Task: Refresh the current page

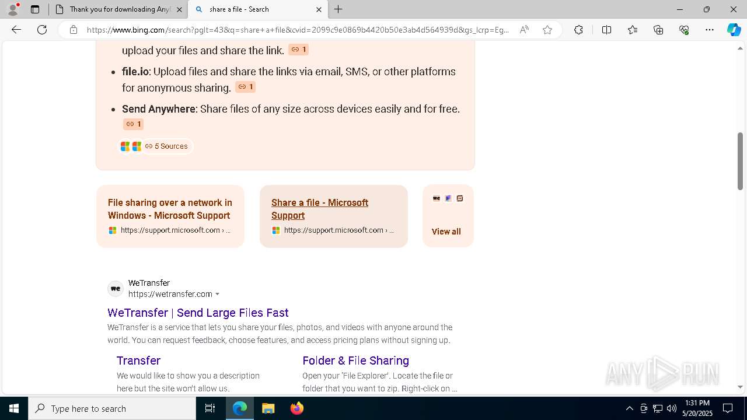Action: 42,30
